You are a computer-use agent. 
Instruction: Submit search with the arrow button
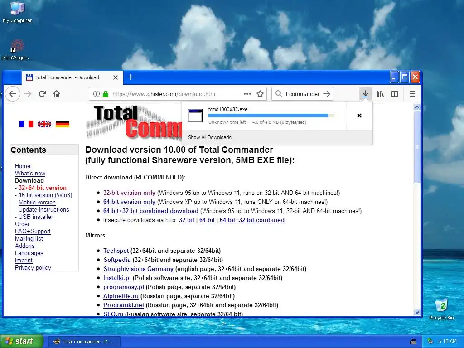coord(327,94)
